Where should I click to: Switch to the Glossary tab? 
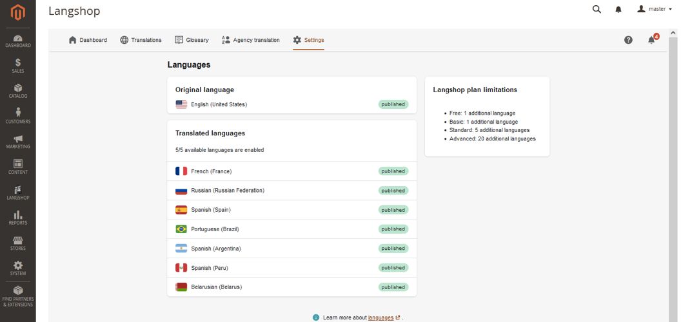point(192,40)
